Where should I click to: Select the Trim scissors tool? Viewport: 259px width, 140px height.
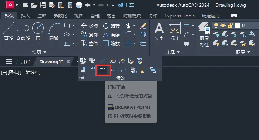[128, 26]
